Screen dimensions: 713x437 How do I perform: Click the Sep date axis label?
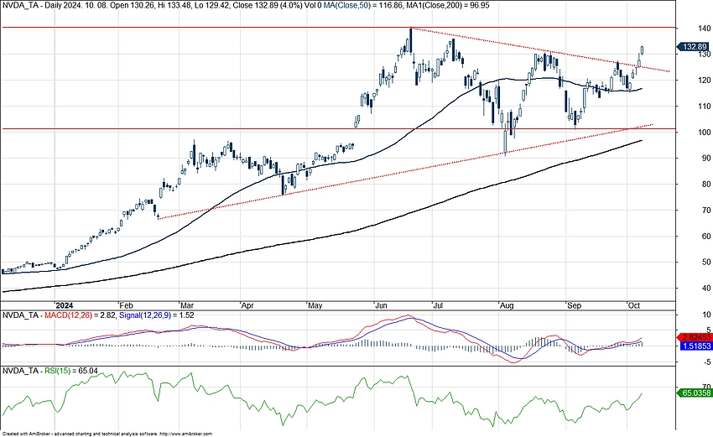click(x=575, y=305)
